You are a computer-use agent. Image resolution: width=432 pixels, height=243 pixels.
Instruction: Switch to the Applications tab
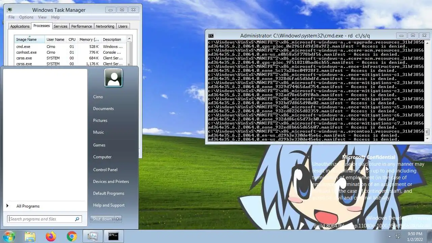point(20,26)
